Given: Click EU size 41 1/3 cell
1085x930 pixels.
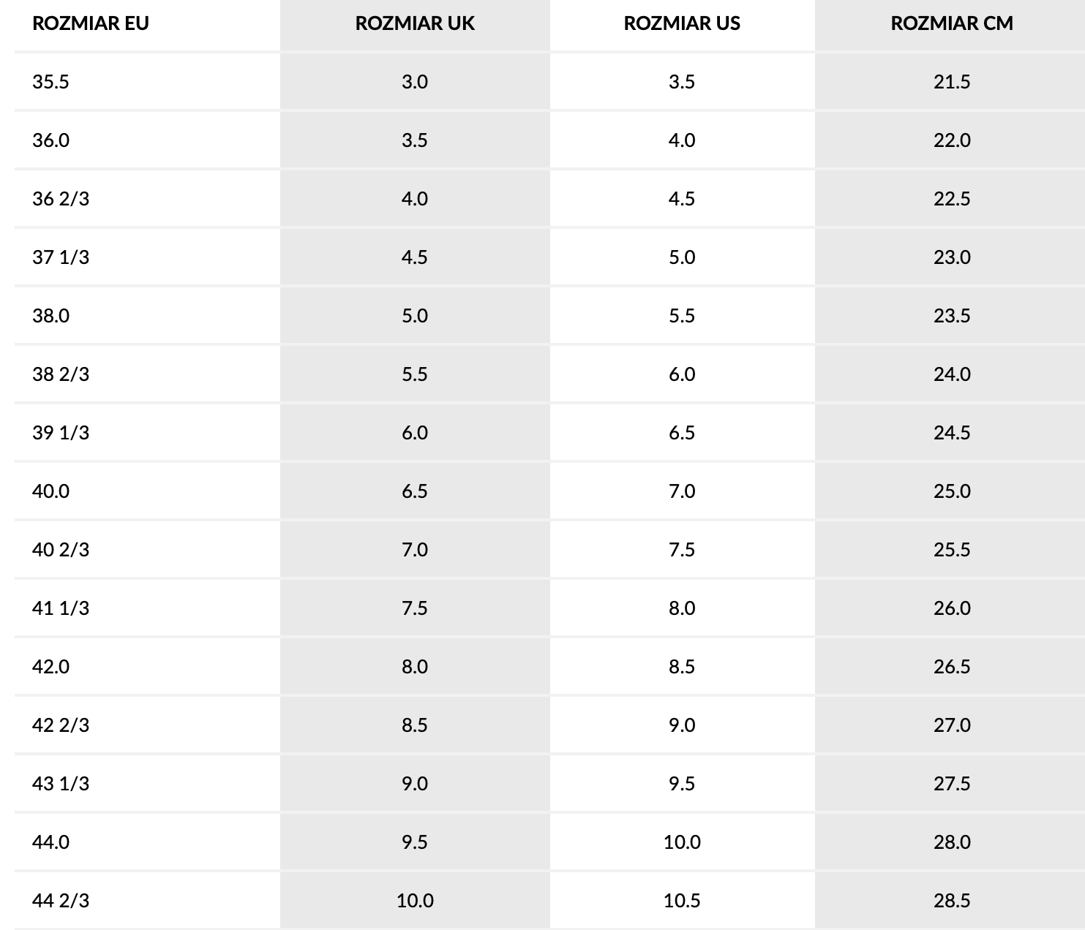Looking at the screenshot, I should coord(61,608).
